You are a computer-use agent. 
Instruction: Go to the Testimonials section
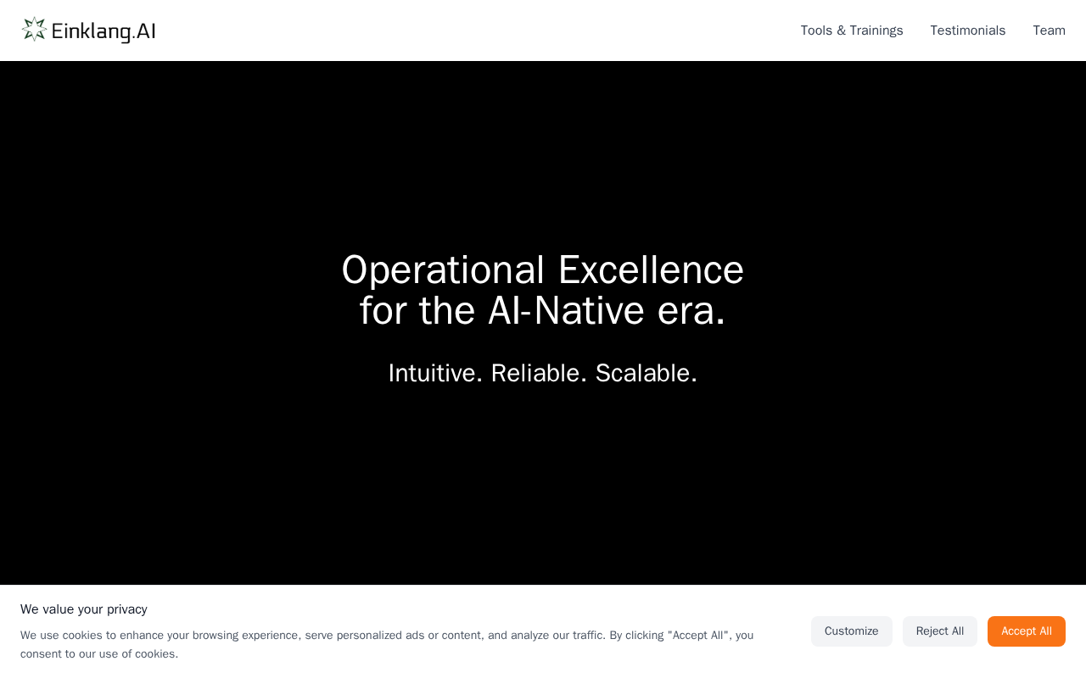(x=968, y=31)
